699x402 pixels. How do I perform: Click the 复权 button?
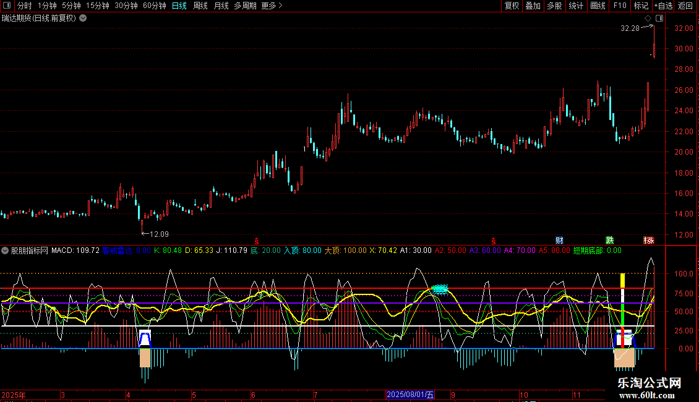tap(512, 6)
